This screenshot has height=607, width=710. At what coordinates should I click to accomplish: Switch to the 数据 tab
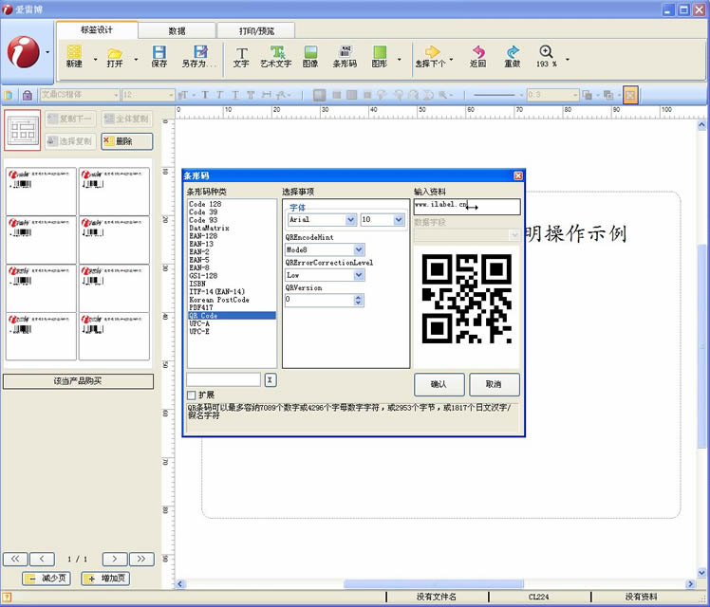tap(177, 30)
